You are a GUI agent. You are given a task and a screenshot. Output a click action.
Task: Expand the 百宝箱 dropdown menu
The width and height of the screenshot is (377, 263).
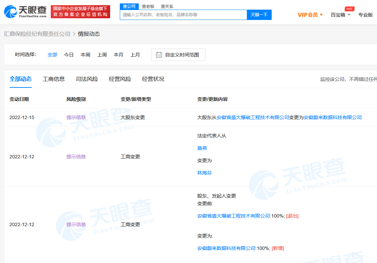point(349,15)
